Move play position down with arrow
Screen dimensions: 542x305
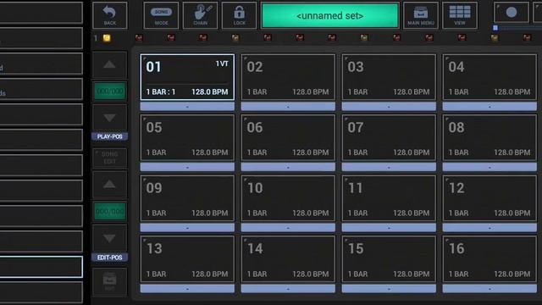[109, 118]
